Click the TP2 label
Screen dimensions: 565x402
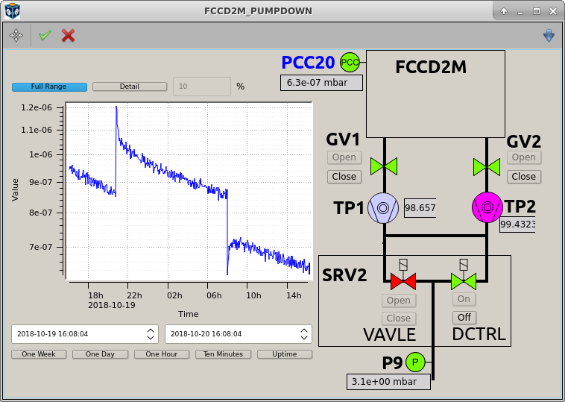click(520, 207)
